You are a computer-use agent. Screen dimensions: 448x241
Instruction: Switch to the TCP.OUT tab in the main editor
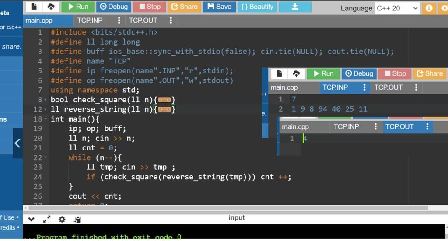[143, 21]
